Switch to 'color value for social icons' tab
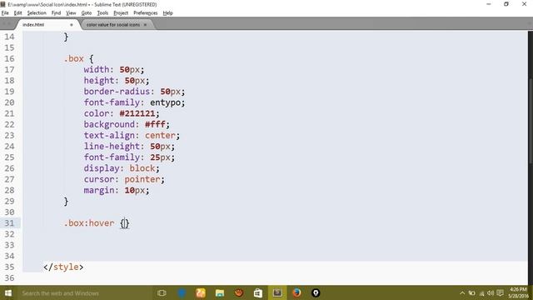Screen dimensions: 533x300 pos(113,24)
